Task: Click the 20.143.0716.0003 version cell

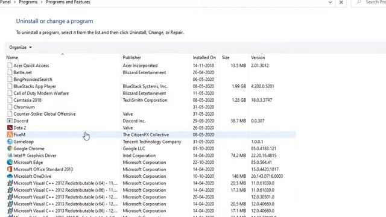Action: (x=267, y=176)
